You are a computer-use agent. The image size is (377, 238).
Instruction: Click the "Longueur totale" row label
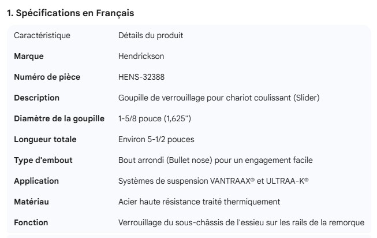click(x=45, y=139)
